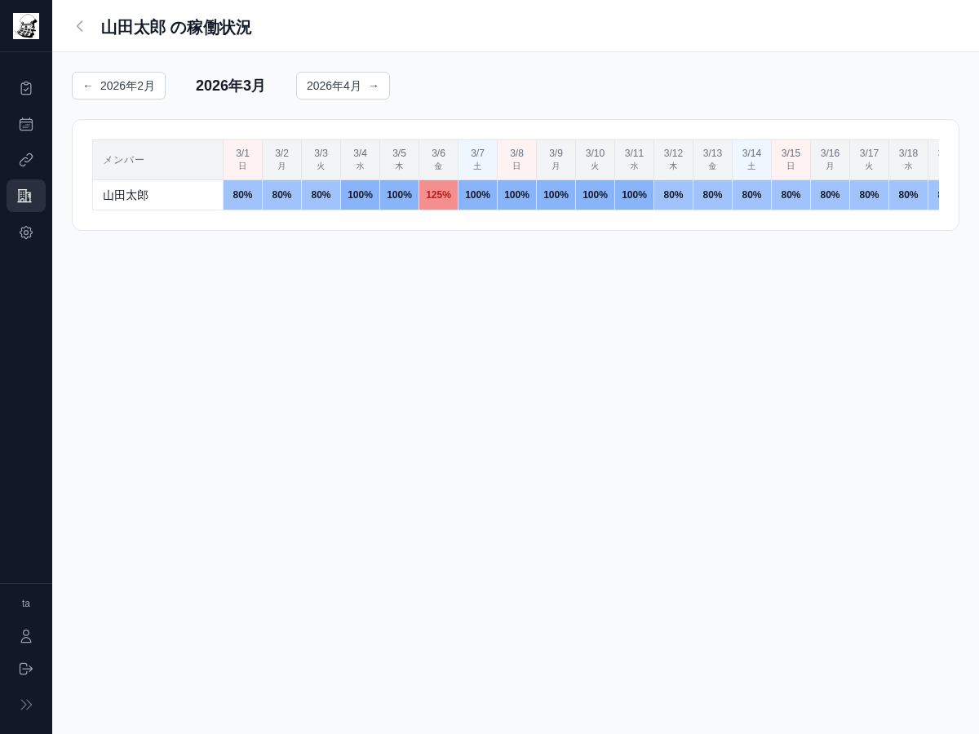This screenshot has width=979, height=734.
Task: Click the logout icon in sidebar
Action: tap(26, 669)
